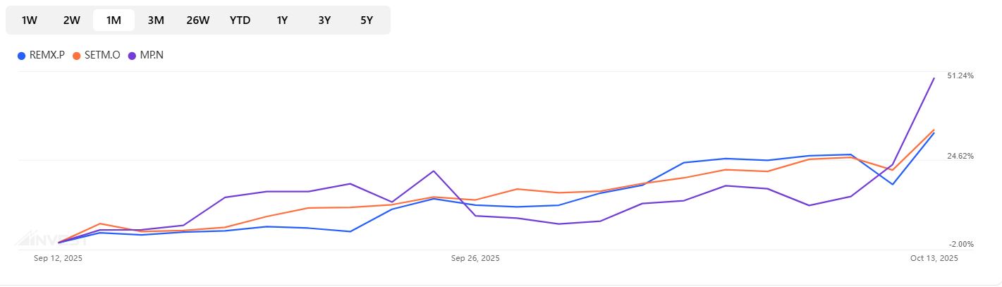Toggle the MP.N series label
Screen dimensions: 1002x287
[152, 55]
